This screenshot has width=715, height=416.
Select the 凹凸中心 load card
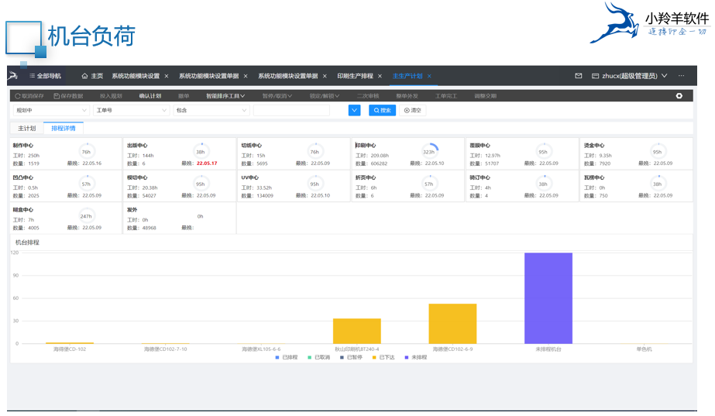coord(66,186)
